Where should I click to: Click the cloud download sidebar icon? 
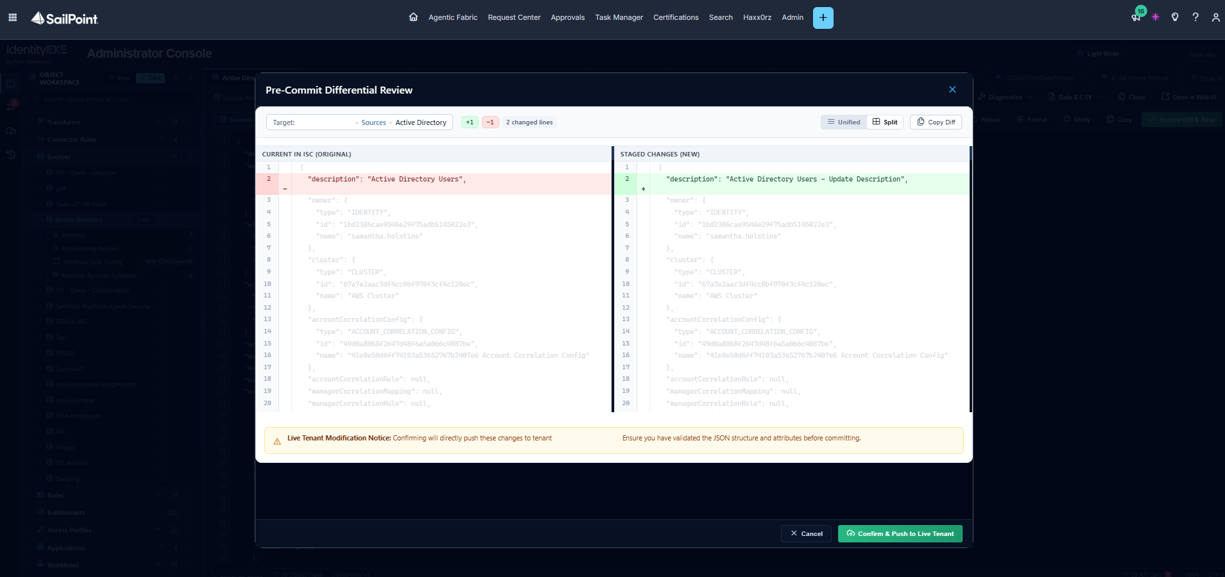(11, 131)
